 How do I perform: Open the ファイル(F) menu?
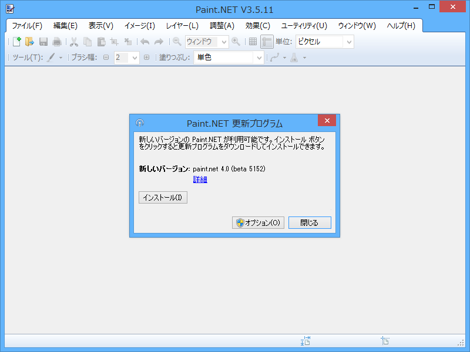click(x=27, y=26)
